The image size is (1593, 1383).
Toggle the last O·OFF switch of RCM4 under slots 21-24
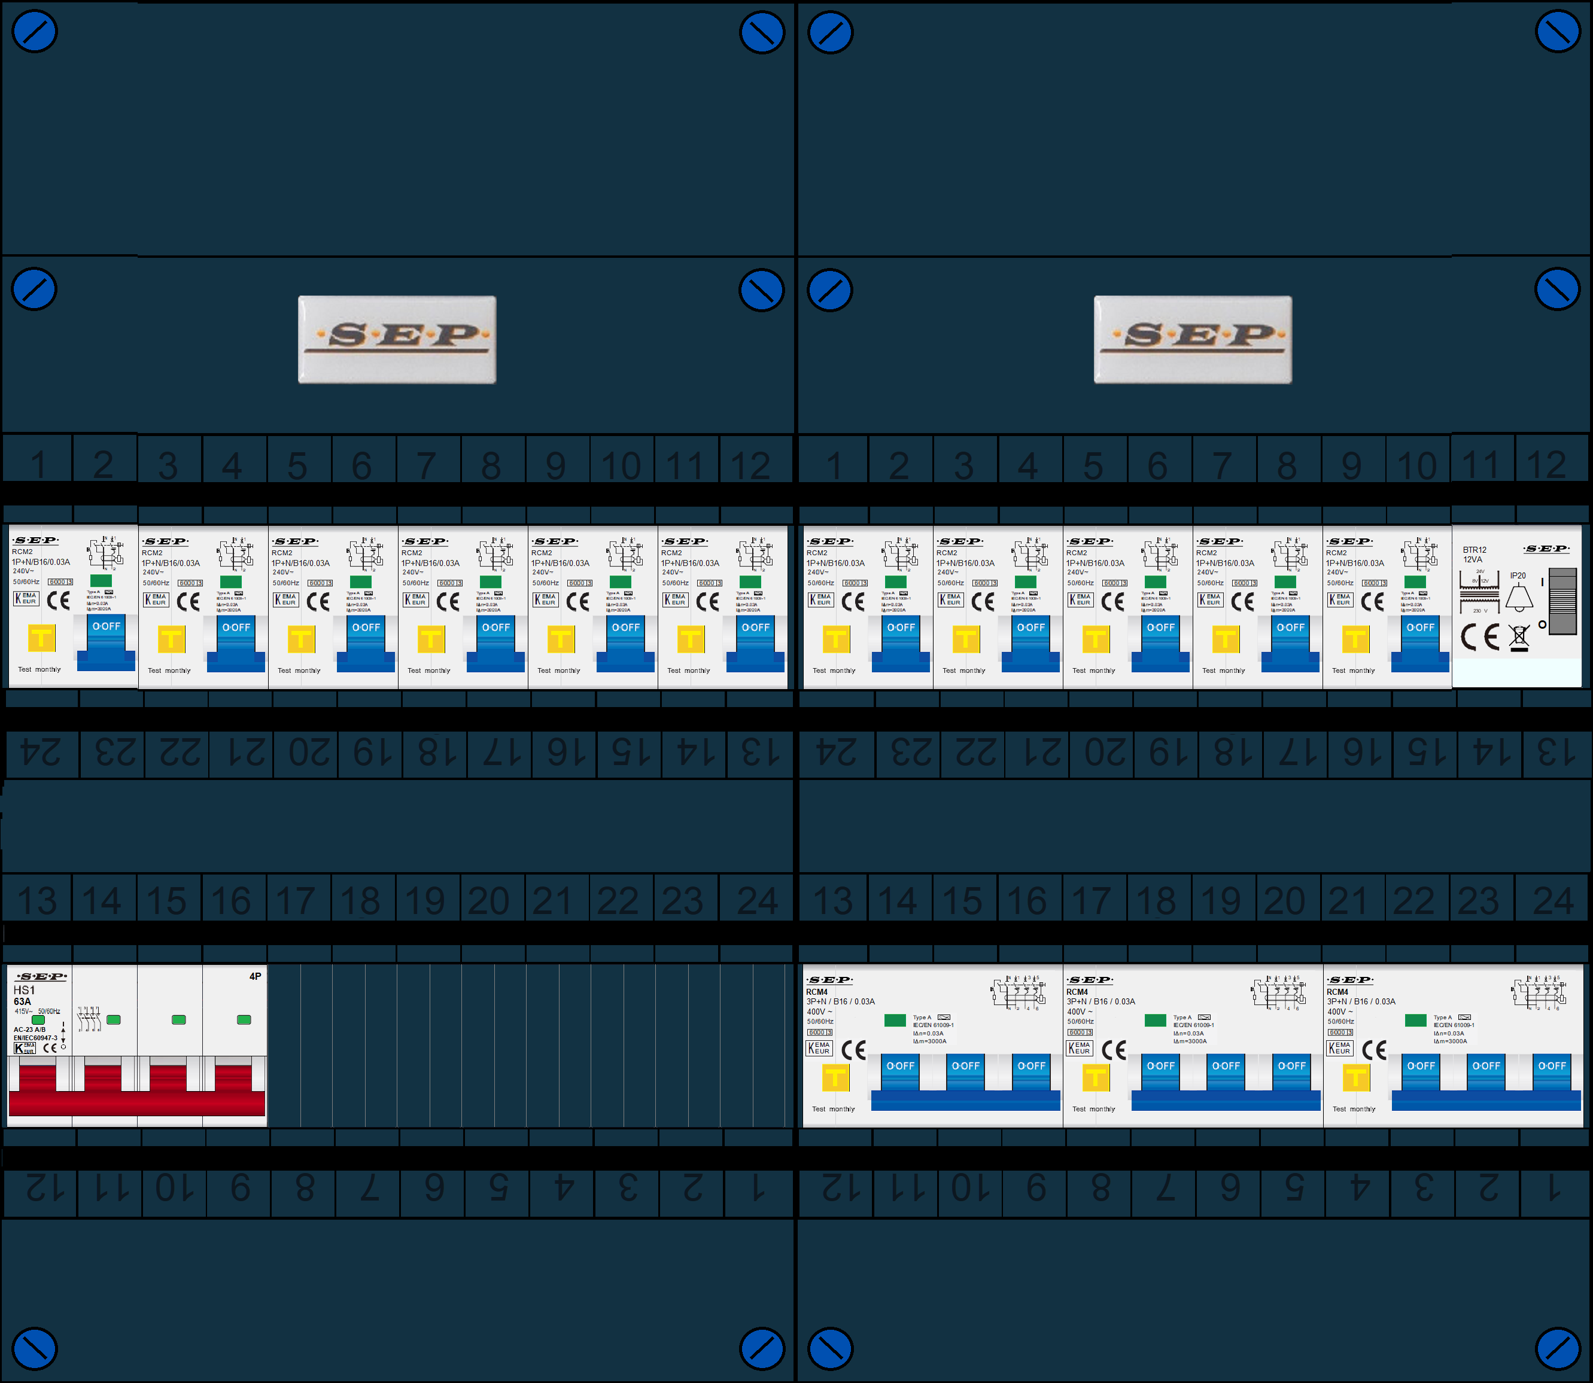[x=1551, y=1073]
